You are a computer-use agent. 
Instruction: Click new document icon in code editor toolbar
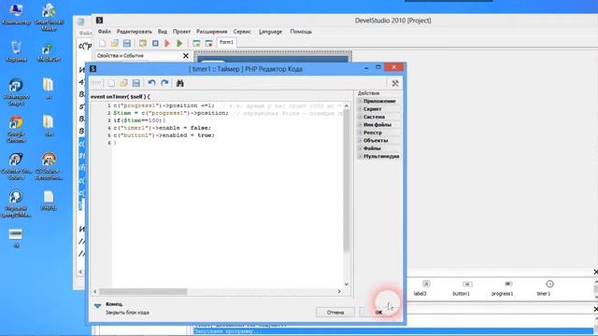pos(111,83)
